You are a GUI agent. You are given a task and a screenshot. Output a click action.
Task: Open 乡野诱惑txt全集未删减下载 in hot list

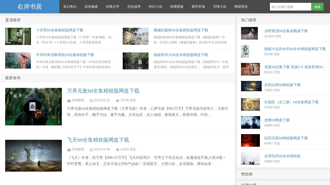[286, 31]
